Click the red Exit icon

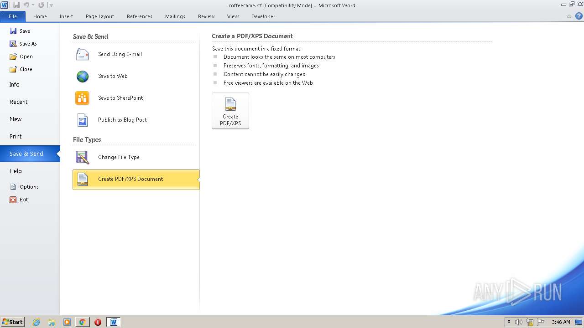coord(13,200)
